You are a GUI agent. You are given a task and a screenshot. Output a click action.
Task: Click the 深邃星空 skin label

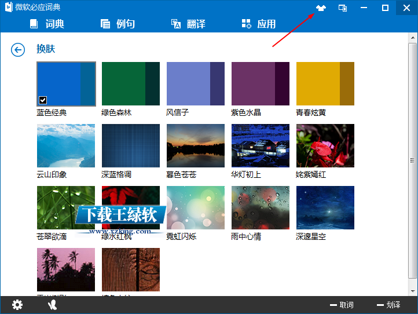(311, 236)
